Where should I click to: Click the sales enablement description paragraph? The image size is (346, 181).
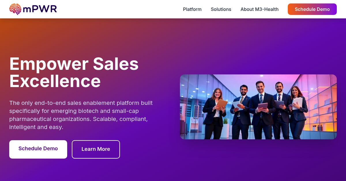(81, 115)
